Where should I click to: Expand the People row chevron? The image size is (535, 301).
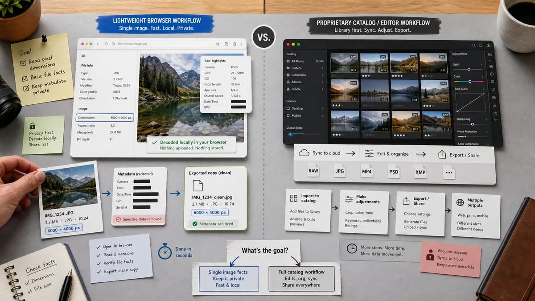(322, 89)
